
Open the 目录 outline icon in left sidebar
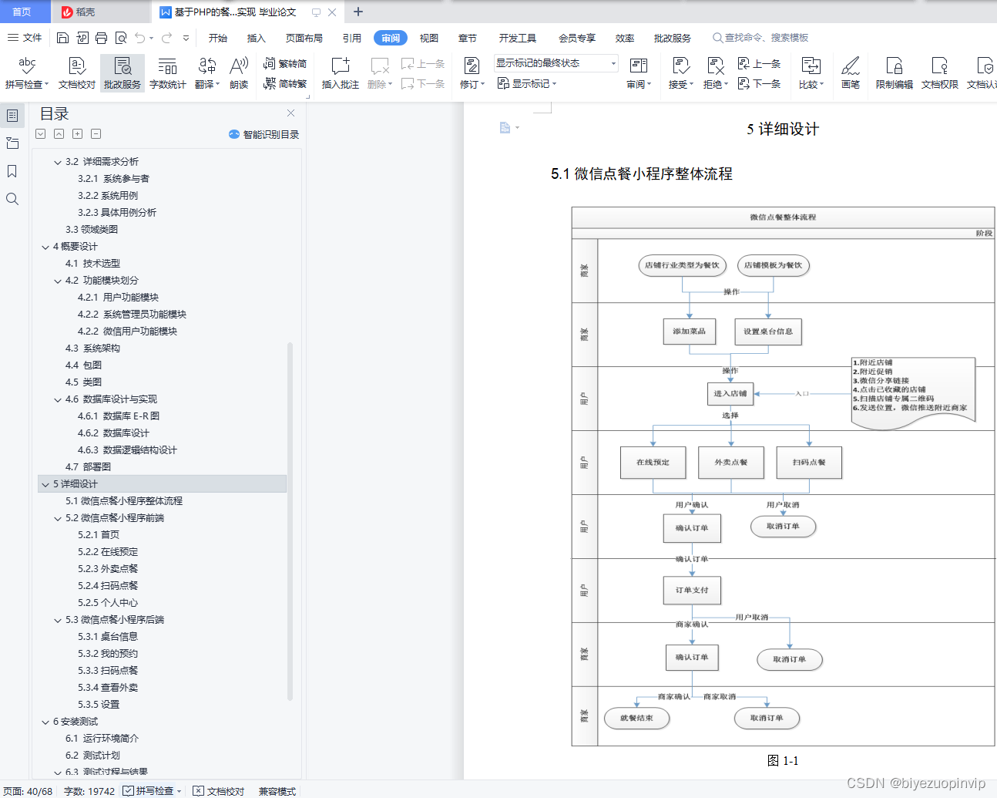(x=12, y=116)
